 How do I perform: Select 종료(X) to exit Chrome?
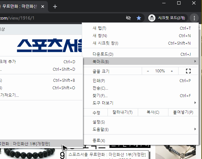[141, 140]
